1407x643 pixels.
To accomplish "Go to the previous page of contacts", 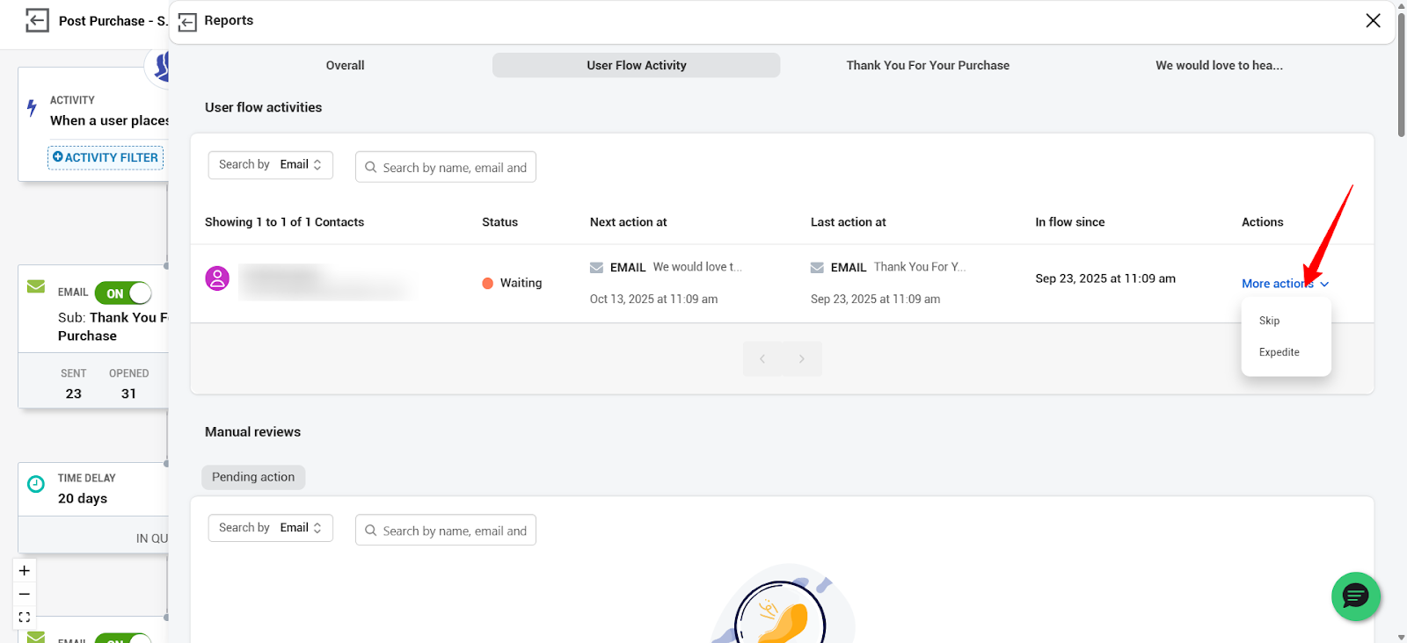I will (762, 358).
